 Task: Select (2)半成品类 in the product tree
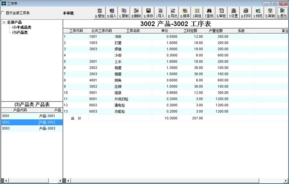point(22,27)
